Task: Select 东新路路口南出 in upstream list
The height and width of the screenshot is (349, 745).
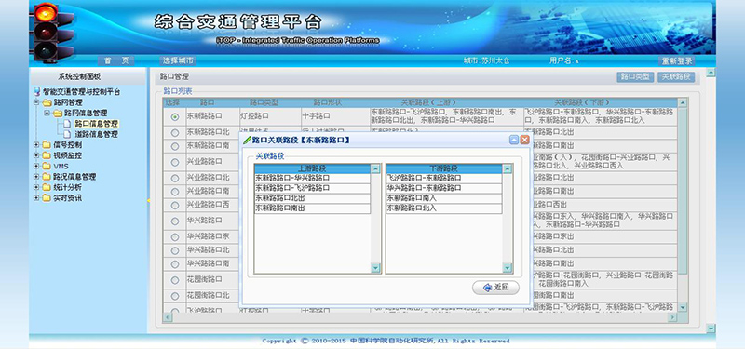Action: tap(312, 208)
